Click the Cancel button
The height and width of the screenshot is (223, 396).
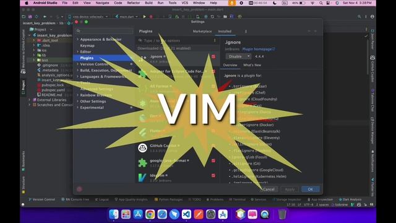pyautogui.click(x=269, y=189)
